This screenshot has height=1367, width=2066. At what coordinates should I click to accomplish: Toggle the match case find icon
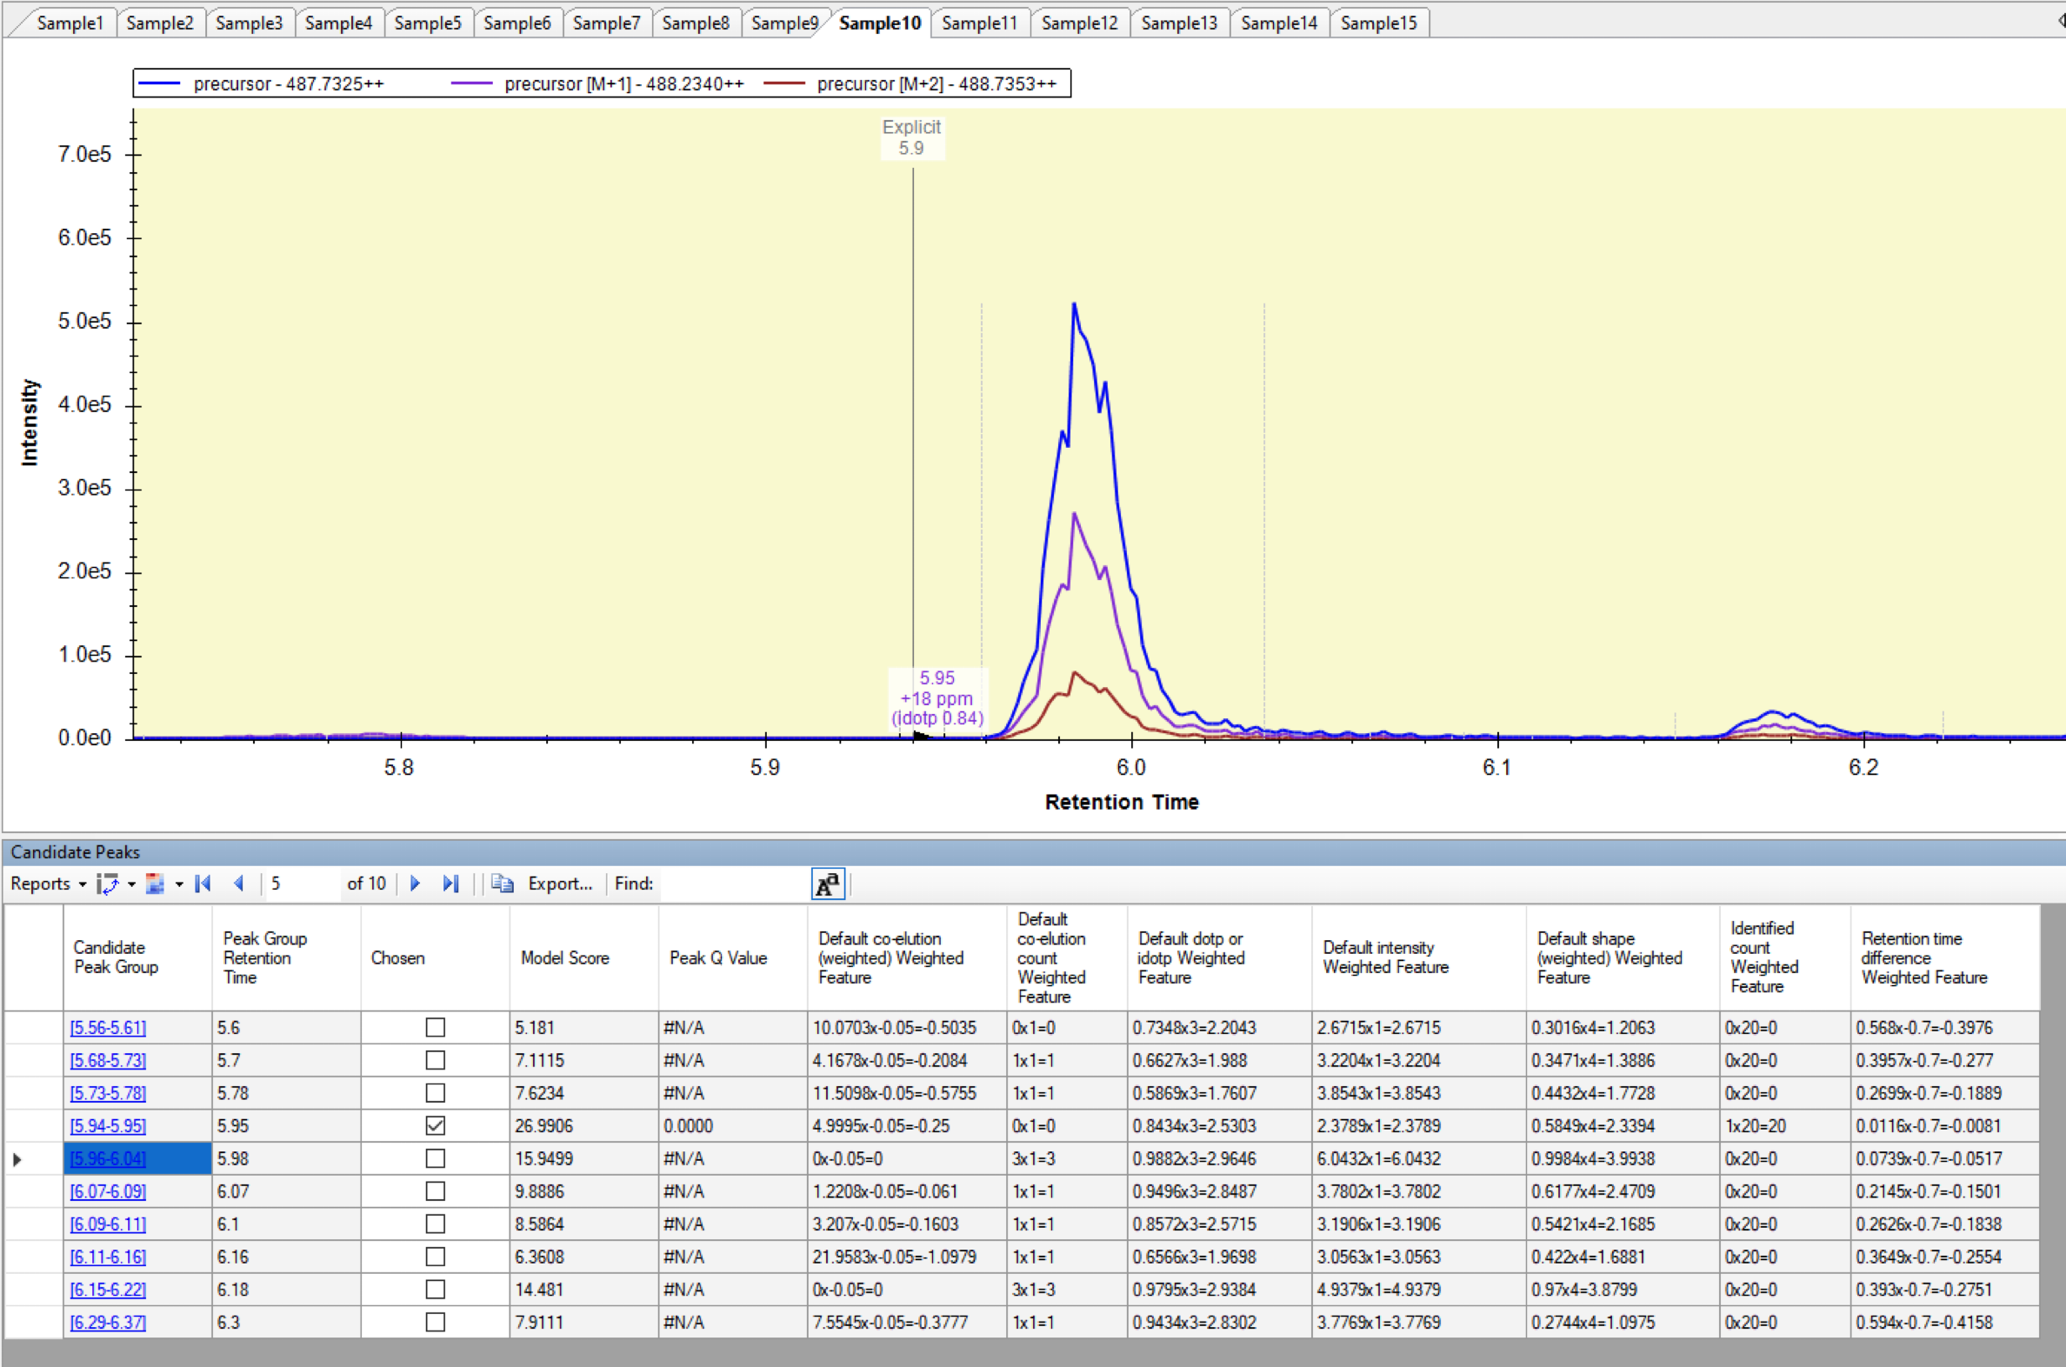click(x=826, y=884)
